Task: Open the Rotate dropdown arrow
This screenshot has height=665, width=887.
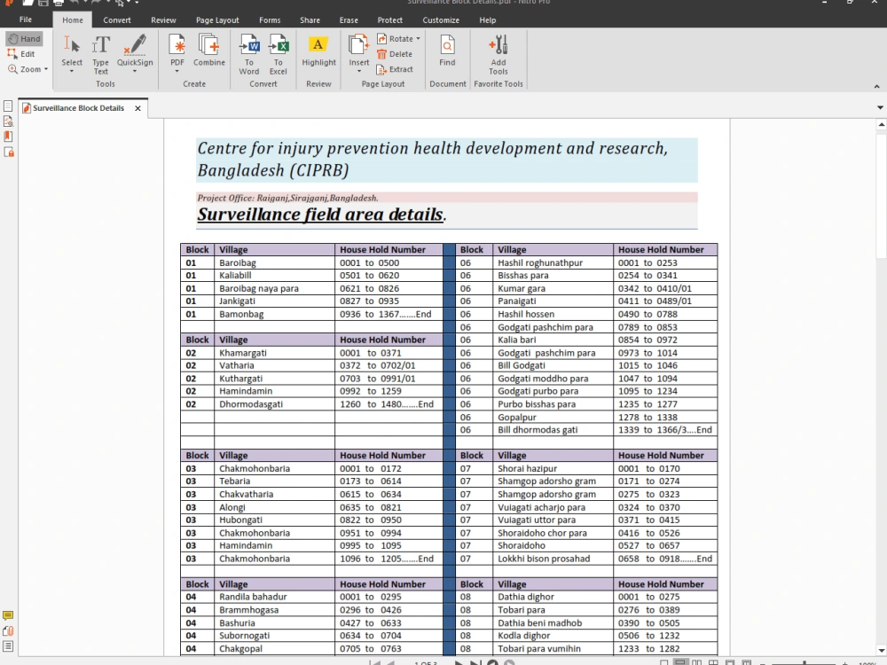Action: coord(419,38)
